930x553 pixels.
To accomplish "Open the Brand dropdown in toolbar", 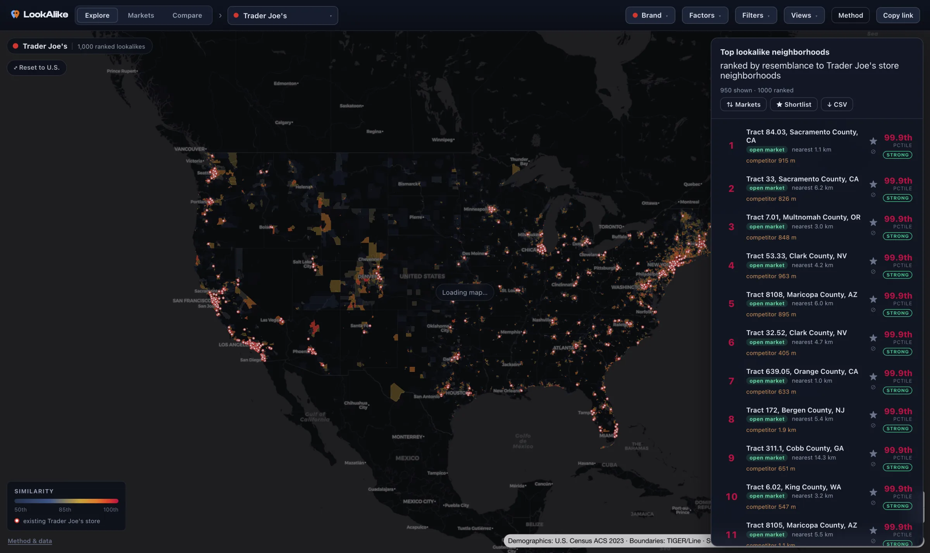I will pos(650,15).
